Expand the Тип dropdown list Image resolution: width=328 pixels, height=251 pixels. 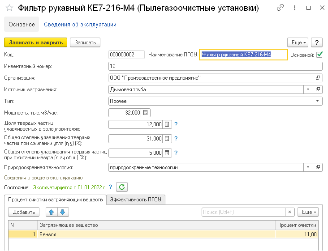318,101
